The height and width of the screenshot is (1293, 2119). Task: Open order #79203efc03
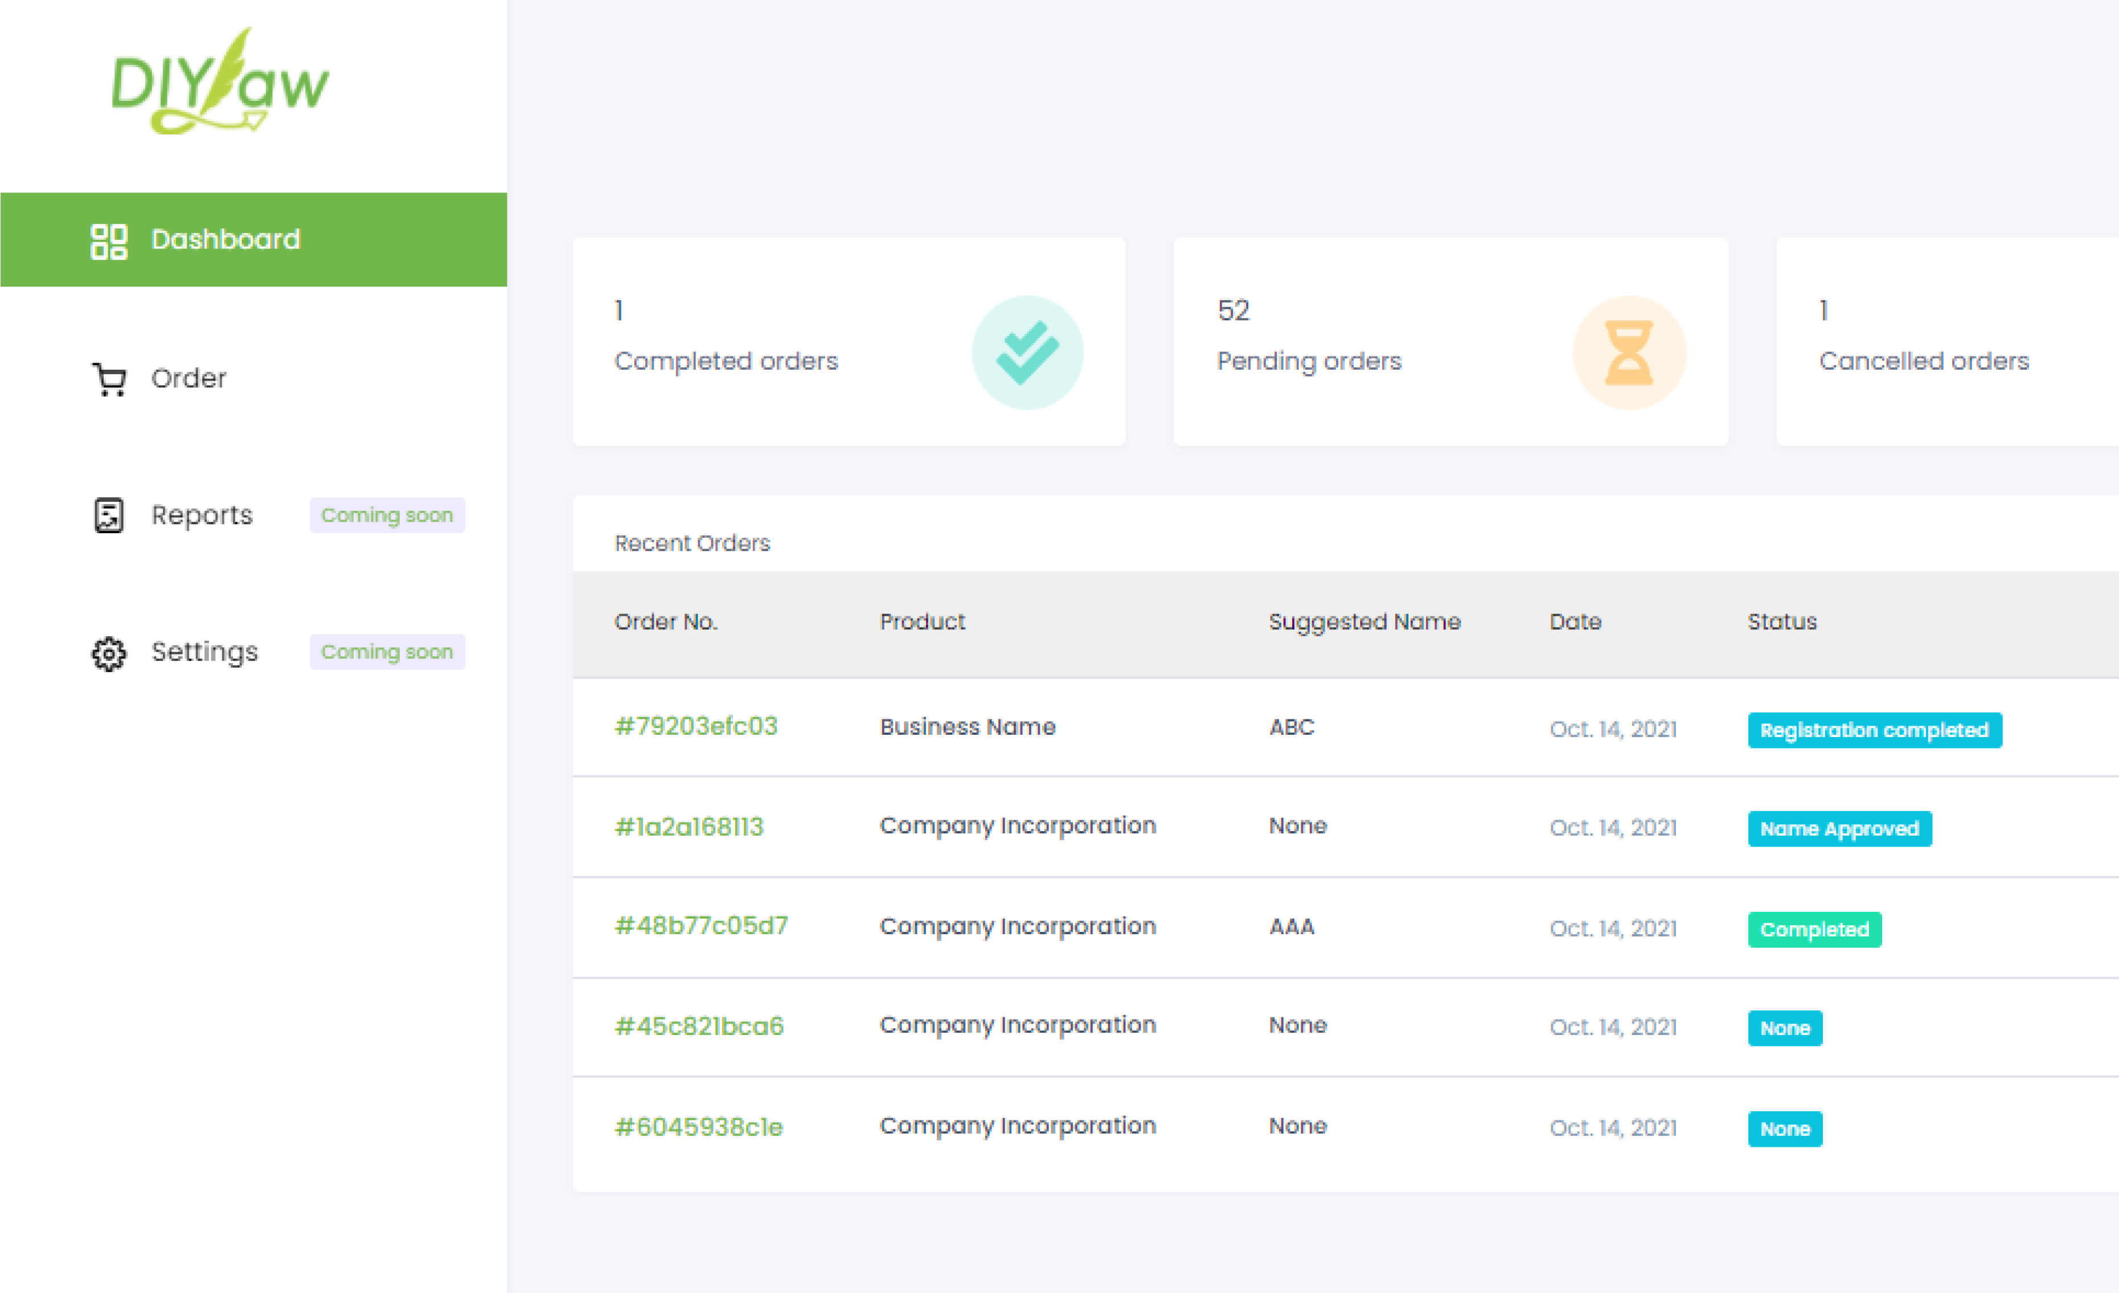[696, 727]
